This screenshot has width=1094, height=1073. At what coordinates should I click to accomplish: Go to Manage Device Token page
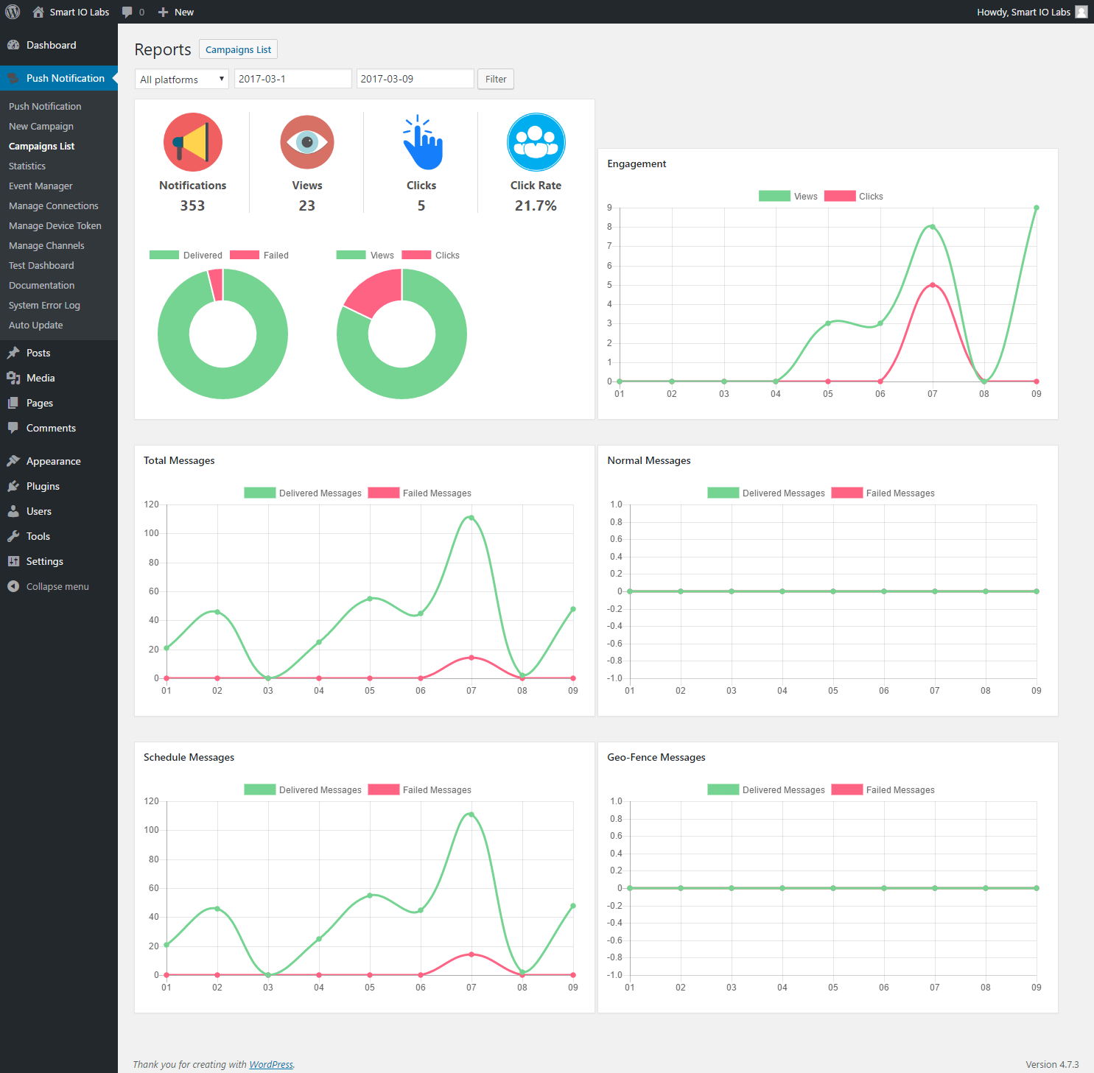[x=55, y=226]
